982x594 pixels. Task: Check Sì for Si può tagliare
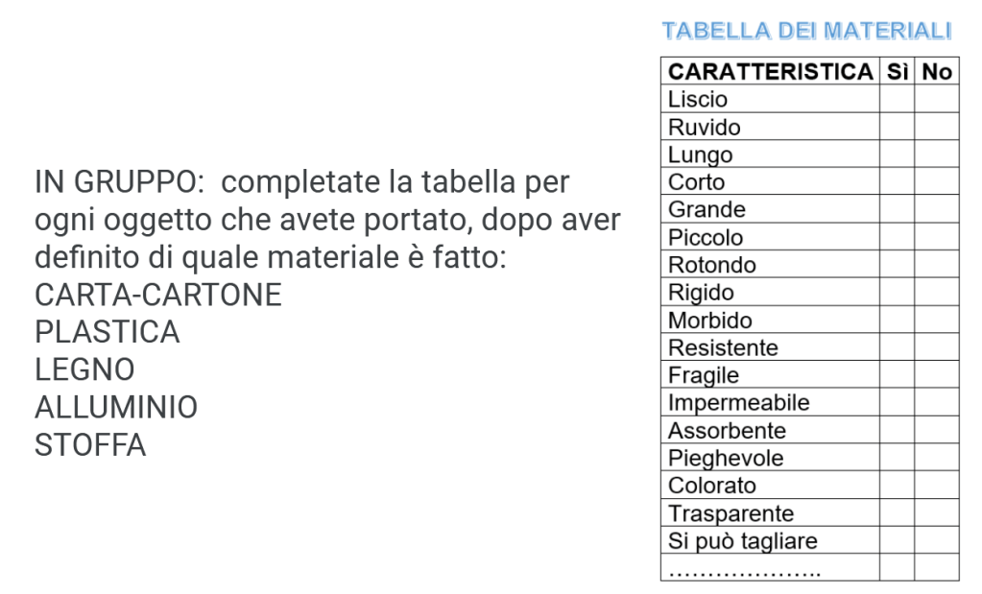(897, 541)
